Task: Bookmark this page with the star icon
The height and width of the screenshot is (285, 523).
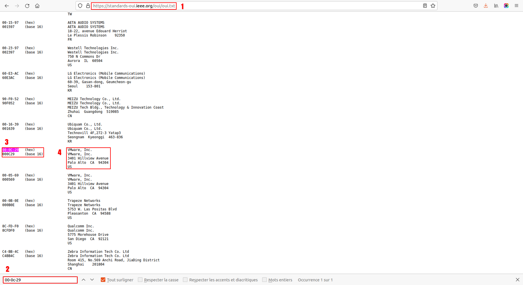Action: [x=433, y=6]
